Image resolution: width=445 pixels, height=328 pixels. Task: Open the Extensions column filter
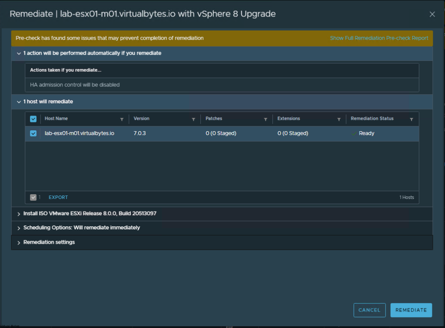pos(339,119)
